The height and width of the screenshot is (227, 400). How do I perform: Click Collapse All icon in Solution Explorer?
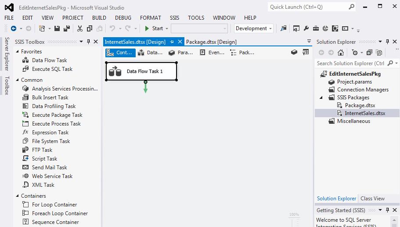369,52
